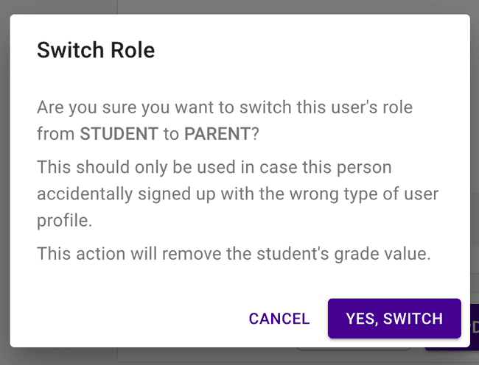Click the dimmed backdrop left of the dialog
The width and height of the screenshot is (479, 365).
coord(4,184)
